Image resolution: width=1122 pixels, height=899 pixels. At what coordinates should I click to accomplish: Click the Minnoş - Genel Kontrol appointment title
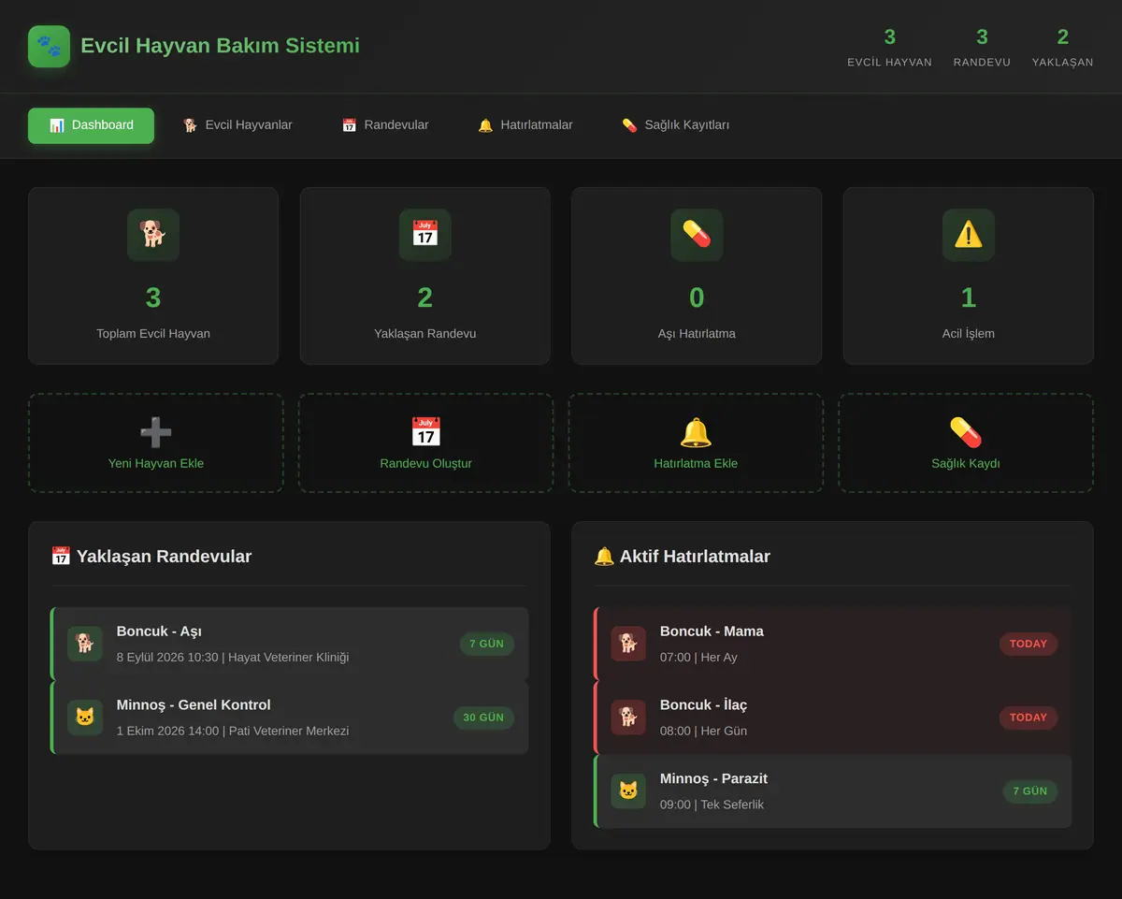(x=194, y=705)
